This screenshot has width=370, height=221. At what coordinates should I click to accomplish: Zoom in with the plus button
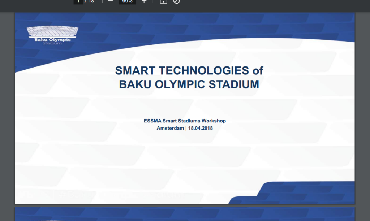tap(144, 1)
